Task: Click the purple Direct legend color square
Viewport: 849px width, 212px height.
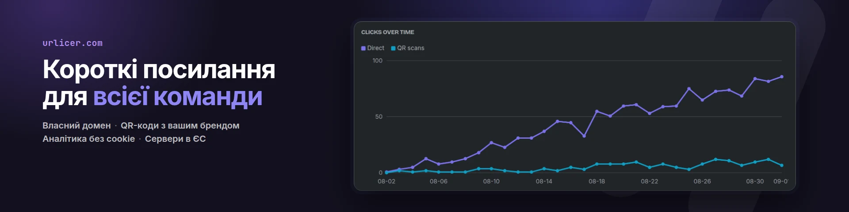Action: click(x=363, y=48)
